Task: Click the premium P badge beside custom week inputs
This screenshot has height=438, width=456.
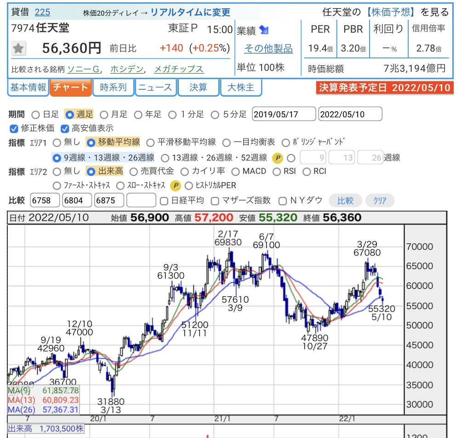Action: 278,158
